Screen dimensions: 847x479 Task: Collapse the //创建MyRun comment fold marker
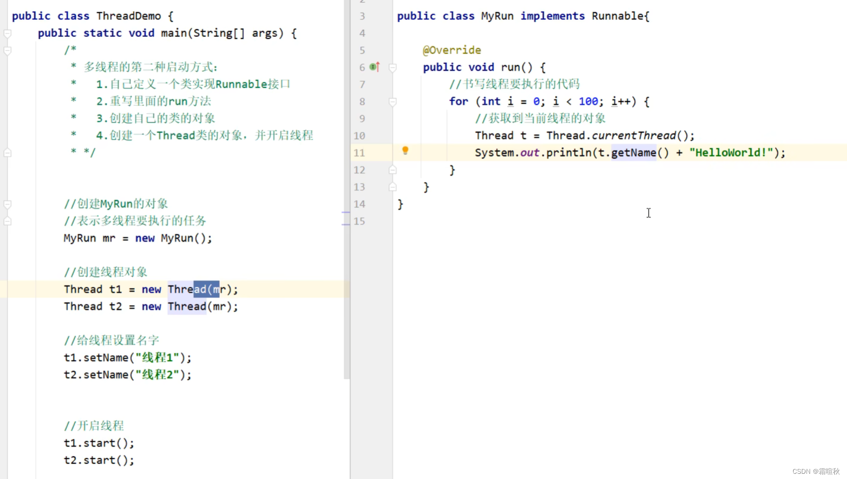7,204
